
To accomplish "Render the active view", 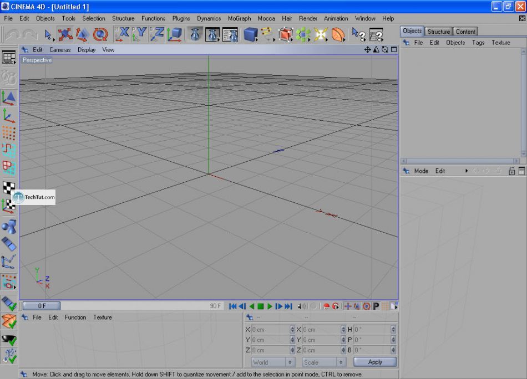I will click(x=195, y=34).
